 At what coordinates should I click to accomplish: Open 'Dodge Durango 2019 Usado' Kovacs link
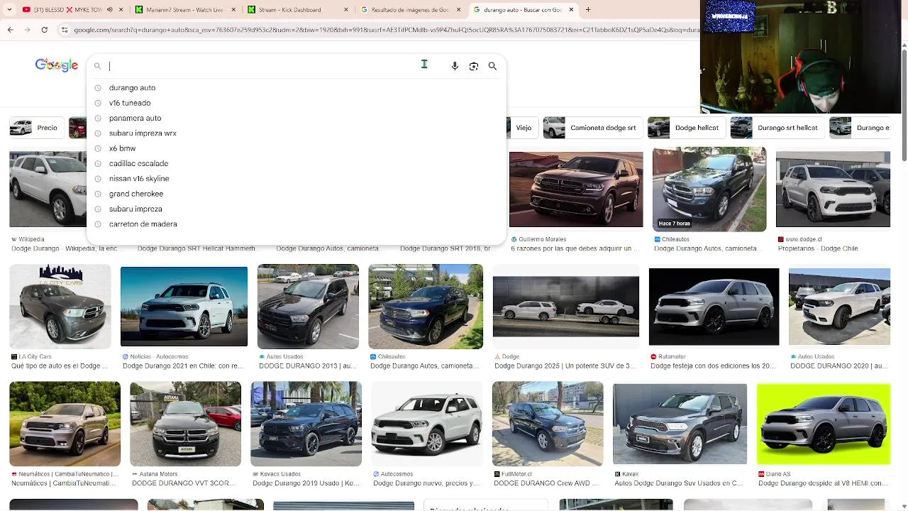(x=306, y=483)
